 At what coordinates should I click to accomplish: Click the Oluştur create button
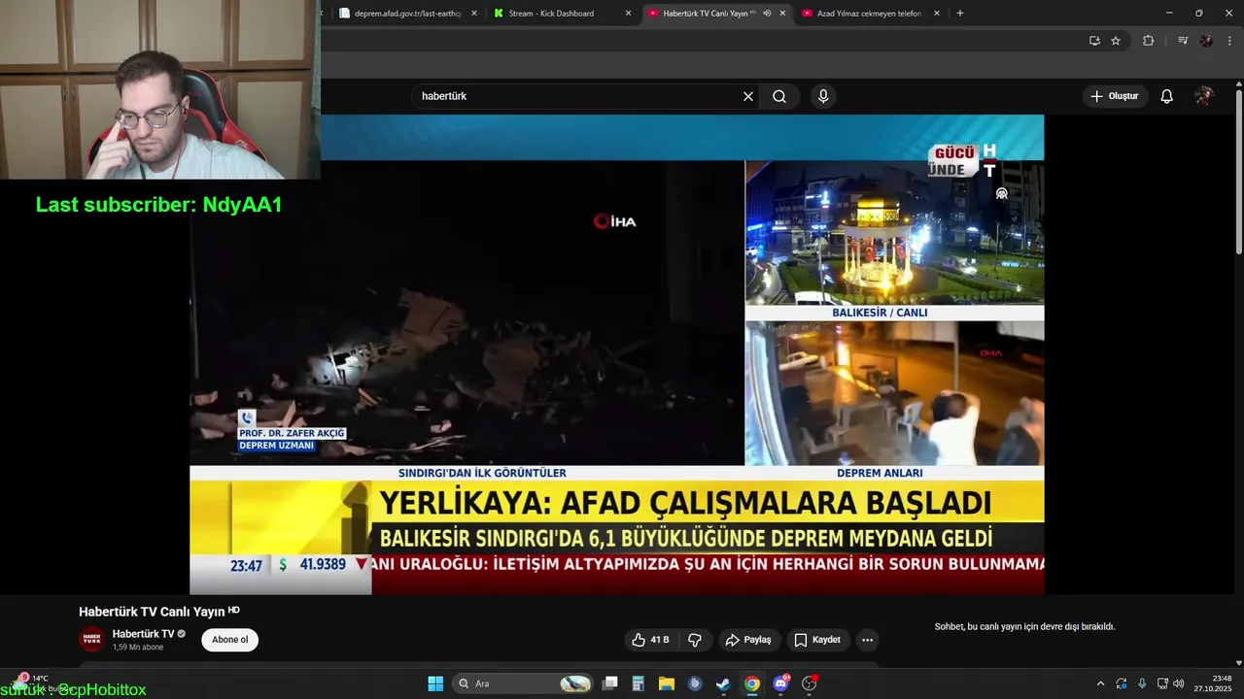[x=1114, y=96]
